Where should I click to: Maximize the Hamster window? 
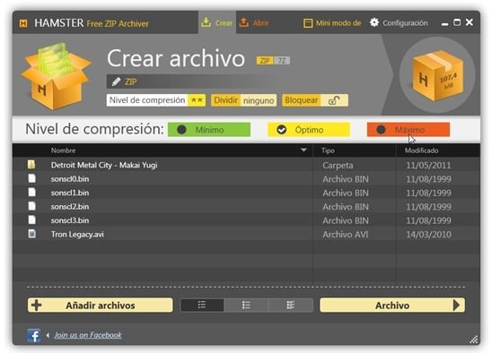click(457, 22)
